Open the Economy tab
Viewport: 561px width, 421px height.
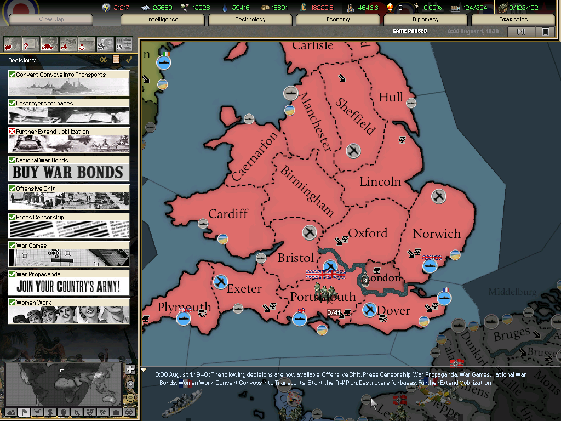click(338, 19)
